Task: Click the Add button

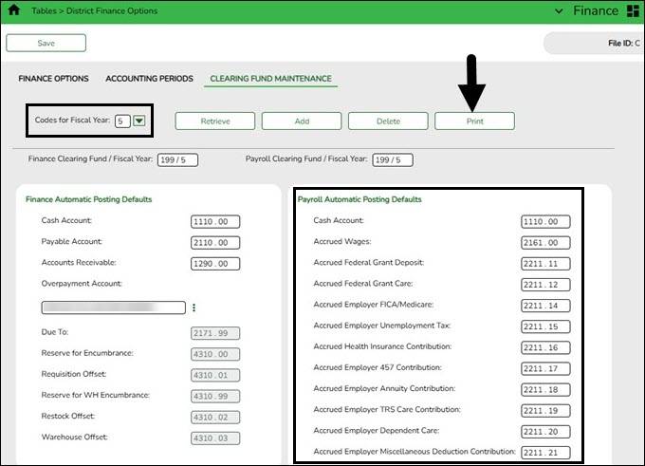Action: (301, 121)
